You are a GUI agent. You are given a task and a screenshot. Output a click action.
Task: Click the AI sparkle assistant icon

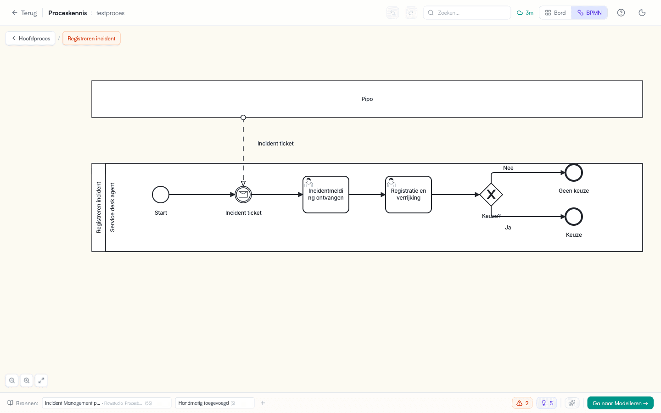pyautogui.click(x=572, y=403)
